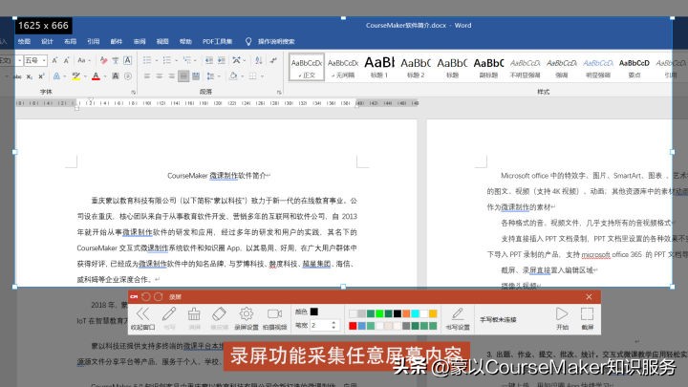Open the 设计 ribbon tab
The width and height of the screenshot is (688, 387).
[x=47, y=42]
